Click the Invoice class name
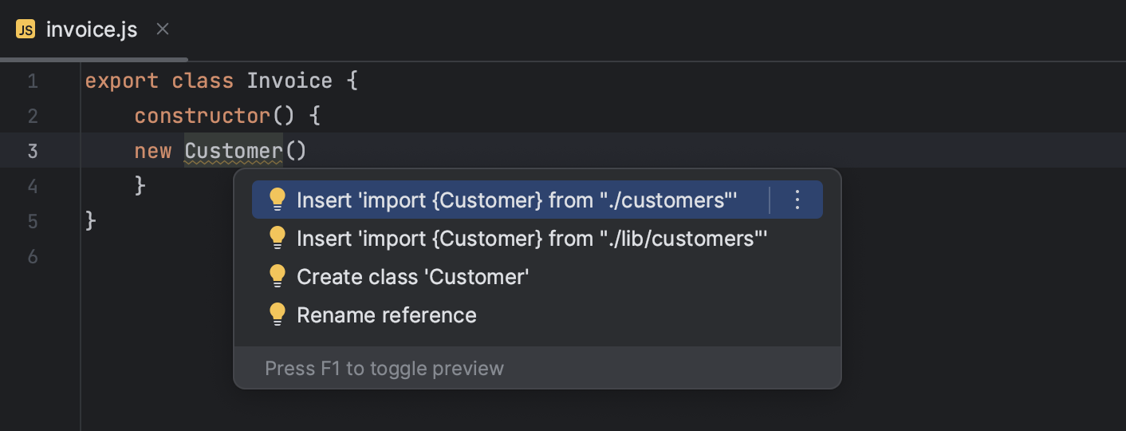Viewport: 1126px width, 431px height. tap(289, 81)
